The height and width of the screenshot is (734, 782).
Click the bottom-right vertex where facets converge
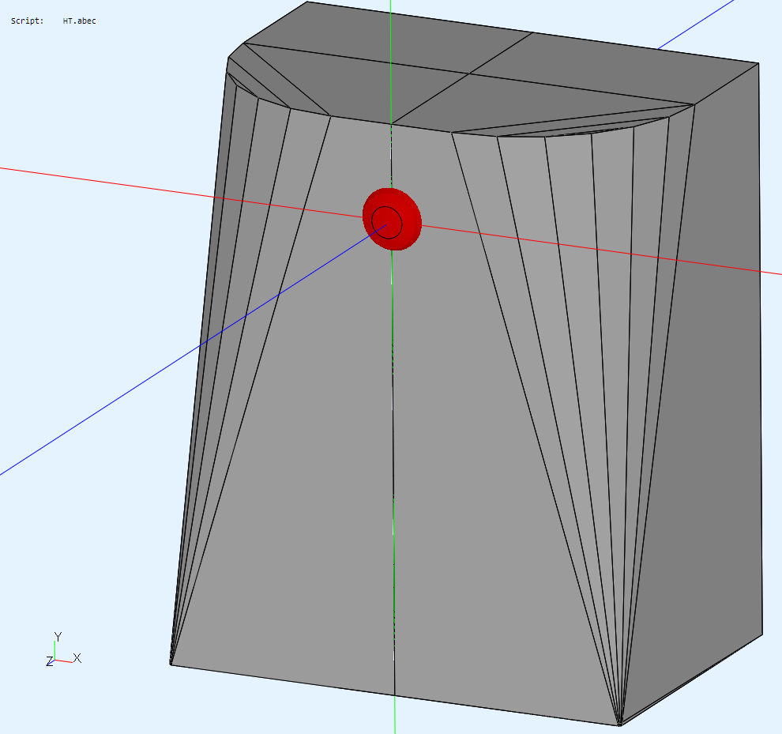620,722
